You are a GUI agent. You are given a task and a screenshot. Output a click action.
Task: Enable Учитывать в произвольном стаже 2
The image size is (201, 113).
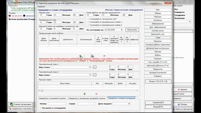pyautogui.click(x=89, y=25)
